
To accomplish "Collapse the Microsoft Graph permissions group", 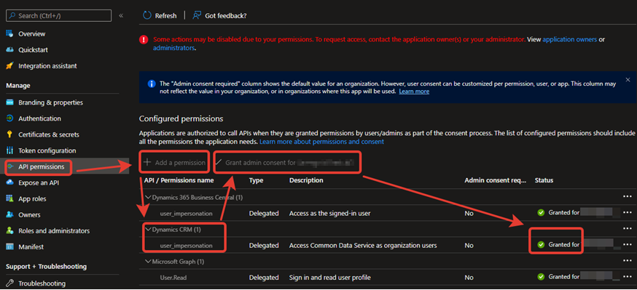I will (x=148, y=262).
